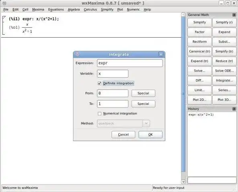This screenshot has width=238, height=192.
Task: Click the wxMaxima window menu icon
Action: click(x=4, y=3)
